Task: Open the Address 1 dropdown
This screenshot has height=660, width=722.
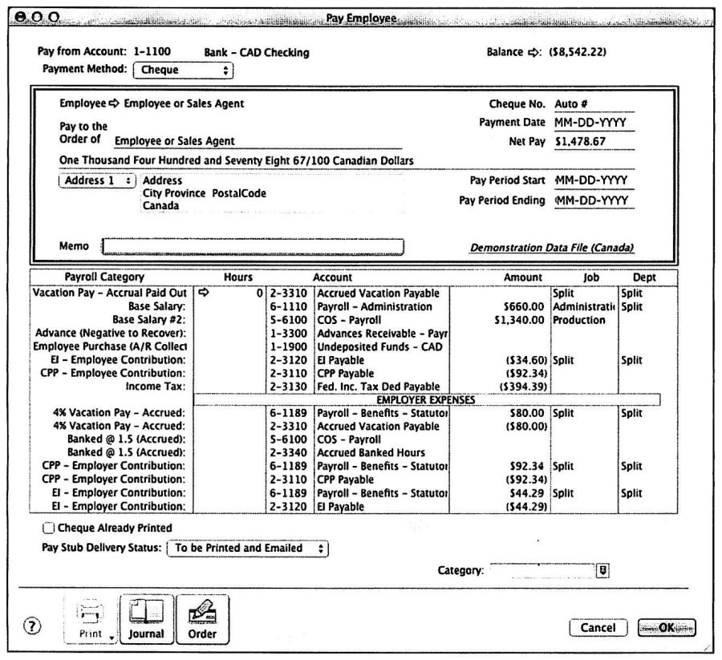Action: coord(97,181)
